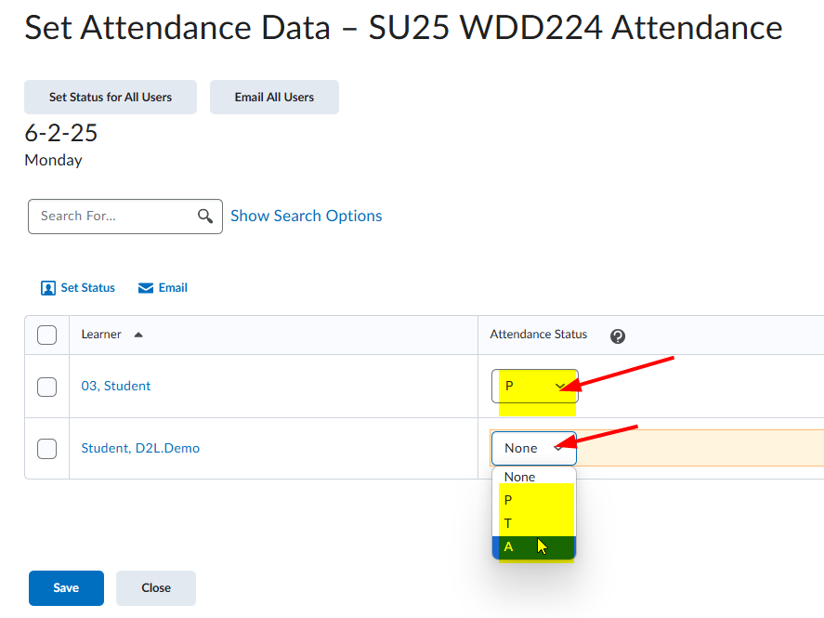824x618 pixels.
Task: Choose P in the open status list
Action: coord(534,500)
